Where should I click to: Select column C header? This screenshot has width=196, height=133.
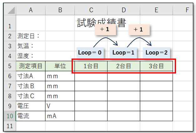91,10
